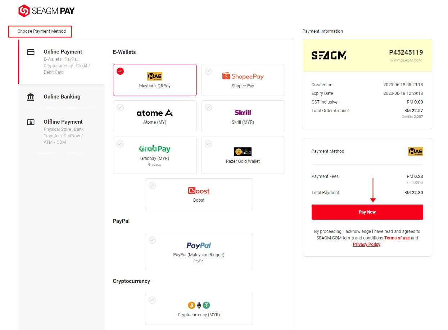This screenshot has width=448, height=330.
Task: Click the MAE logo on the Maybank QRPay card
Action: [155, 76]
